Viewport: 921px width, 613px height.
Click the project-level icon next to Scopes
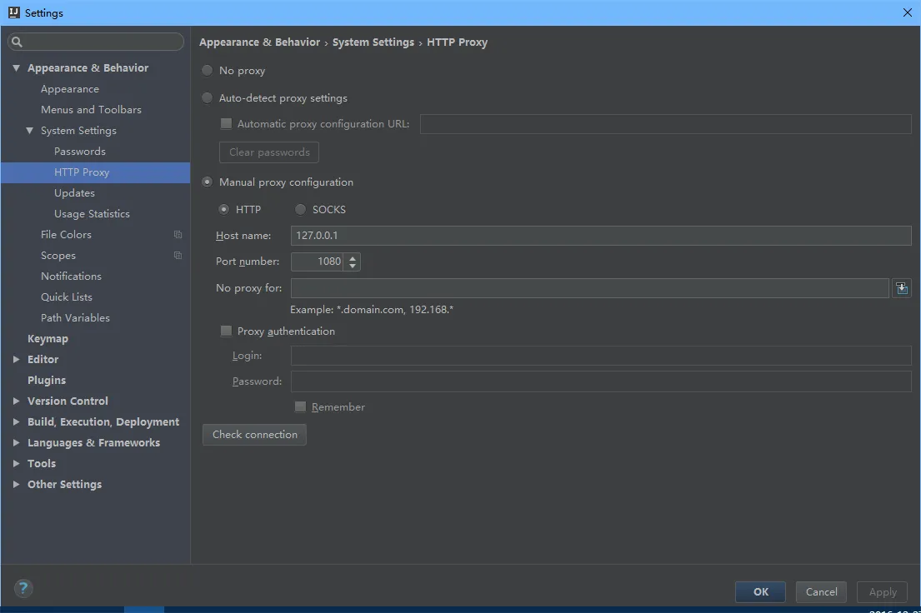point(178,256)
